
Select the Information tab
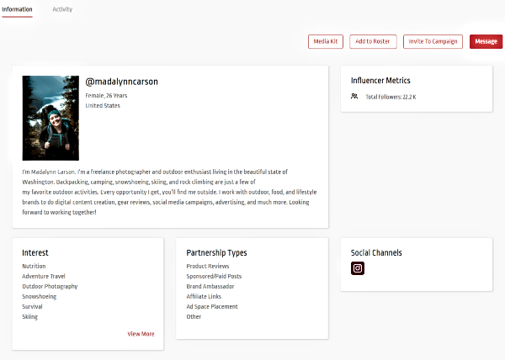pos(17,9)
